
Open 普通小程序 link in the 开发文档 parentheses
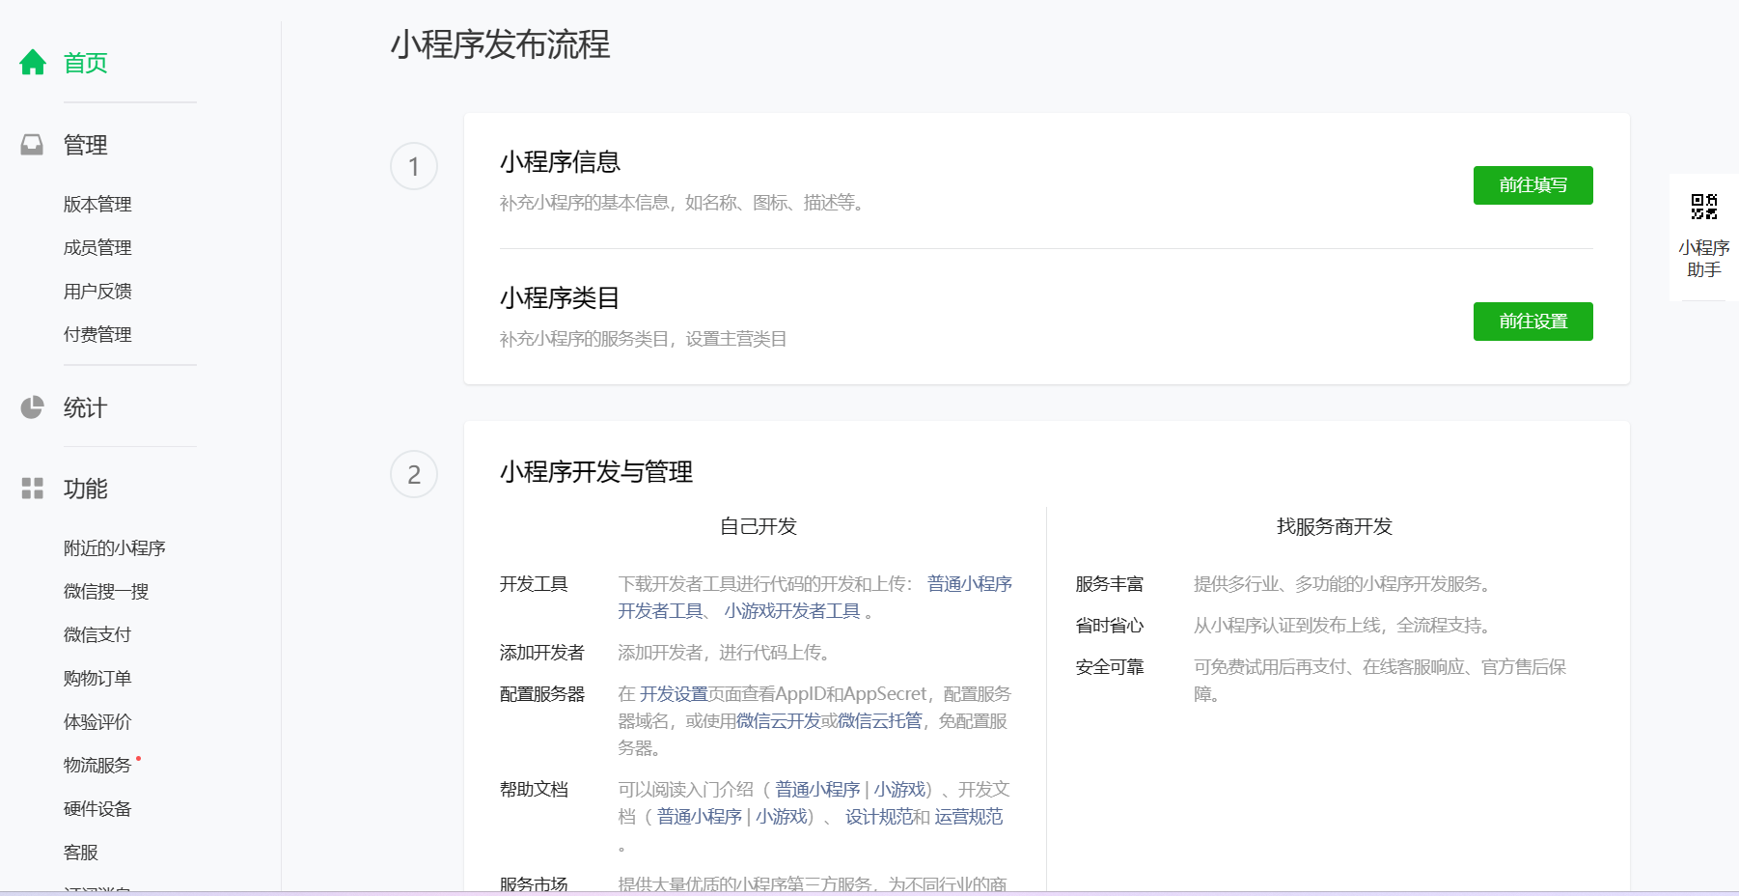click(x=700, y=817)
